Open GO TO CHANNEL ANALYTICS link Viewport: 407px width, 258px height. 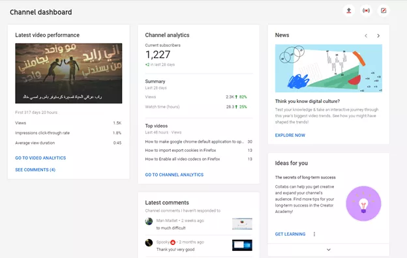pos(174,175)
